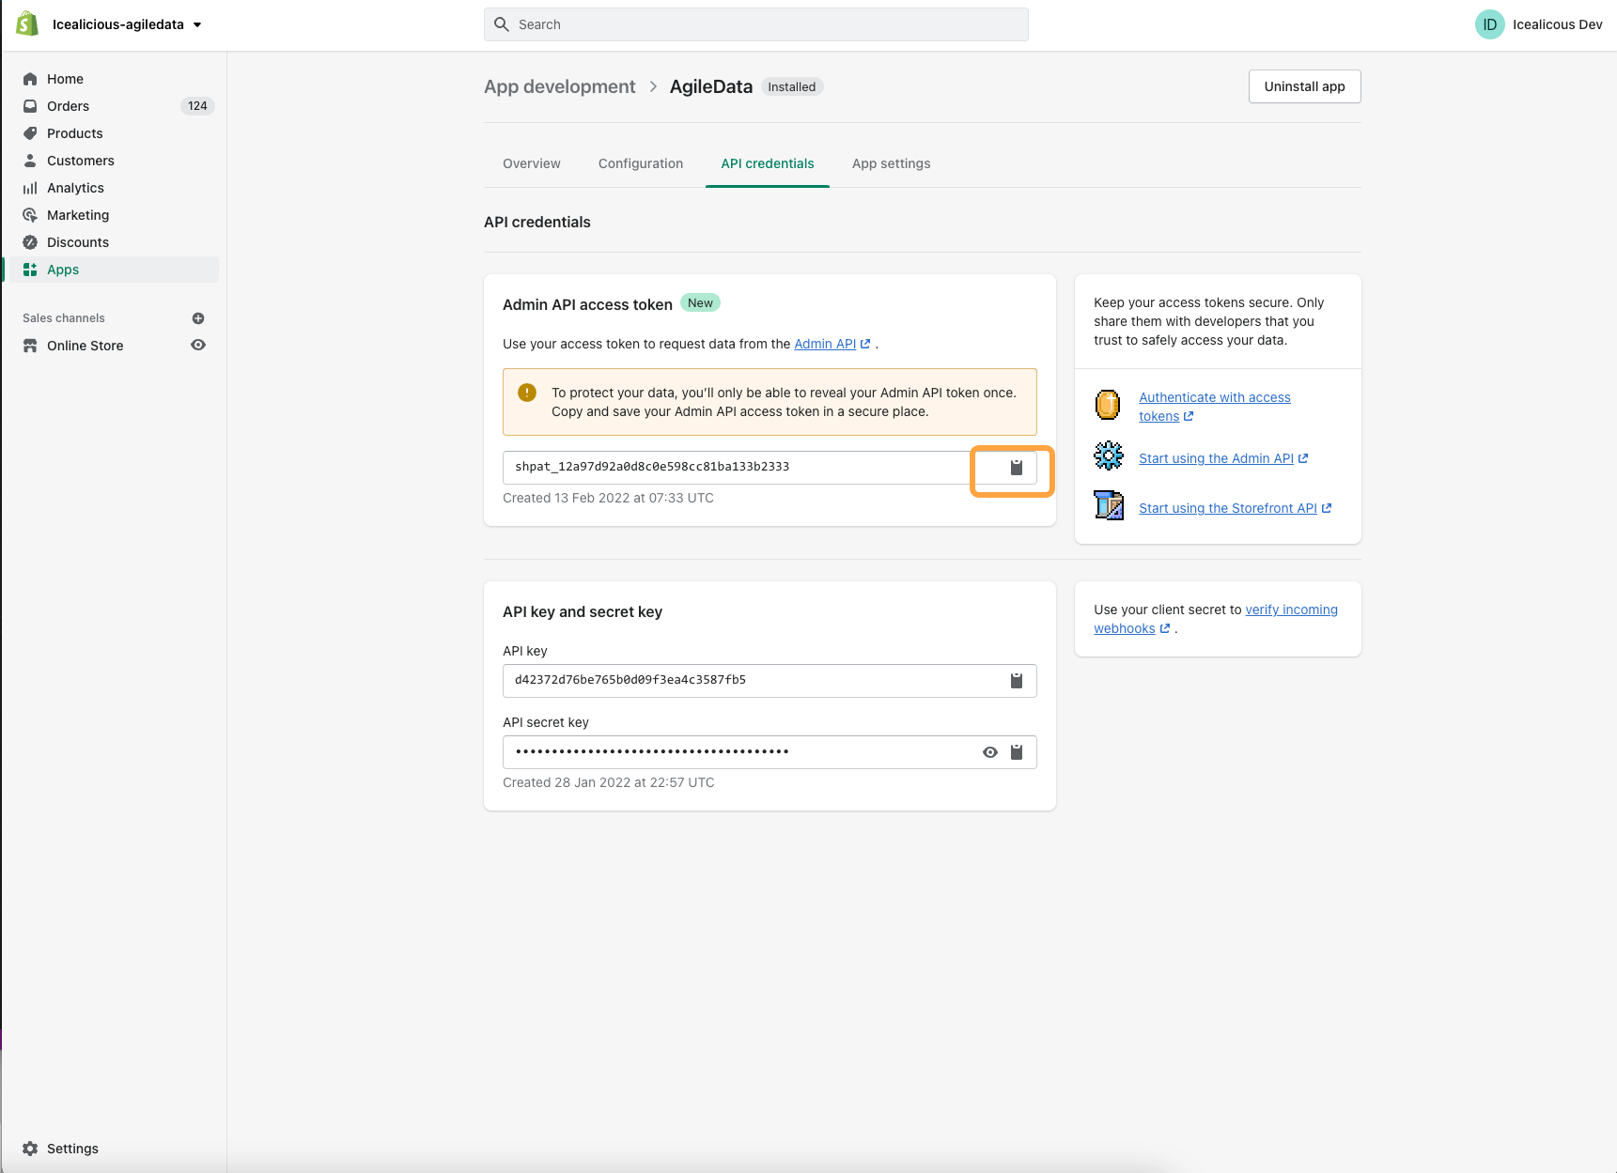Image resolution: width=1617 pixels, height=1173 pixels.
Task: Click App development breadcrumb link
Action: 559,86
